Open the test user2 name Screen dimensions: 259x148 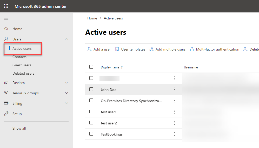109,123
